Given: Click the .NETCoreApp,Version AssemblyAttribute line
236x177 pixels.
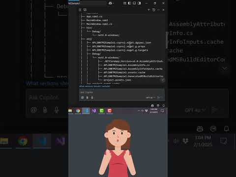Looking at the screenshot, I should point(133,61).
